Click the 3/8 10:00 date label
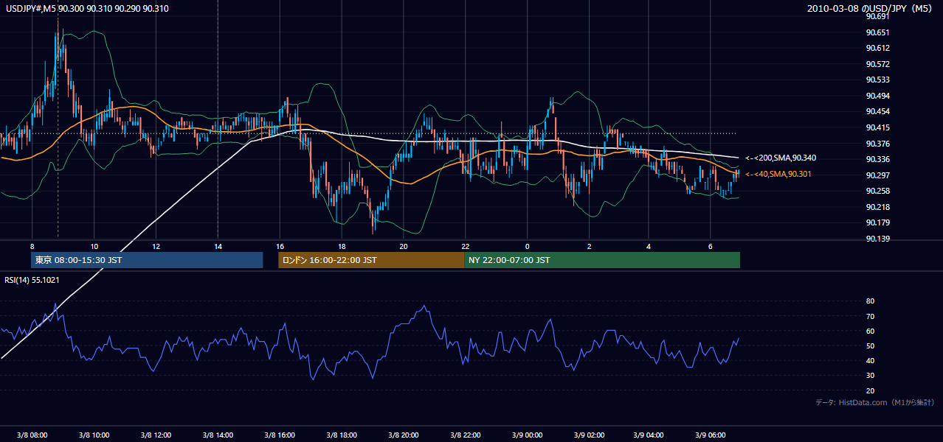Image resolution: width=943 pixels, height=442 pixels. [94, 435]
